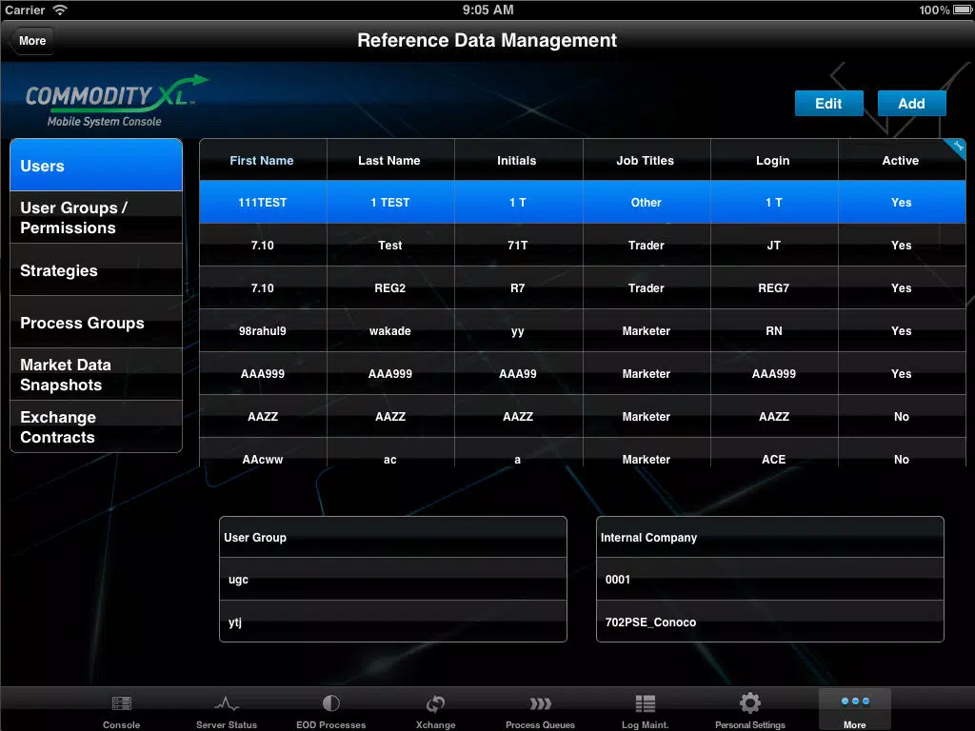
Task: Sort by the Active column header
Action: (x=901, y=160)
